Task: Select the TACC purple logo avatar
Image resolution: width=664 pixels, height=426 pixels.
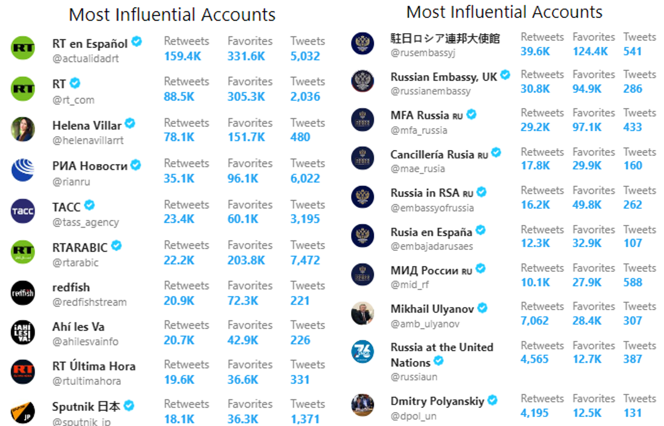Action: click(x=23, y=211)
